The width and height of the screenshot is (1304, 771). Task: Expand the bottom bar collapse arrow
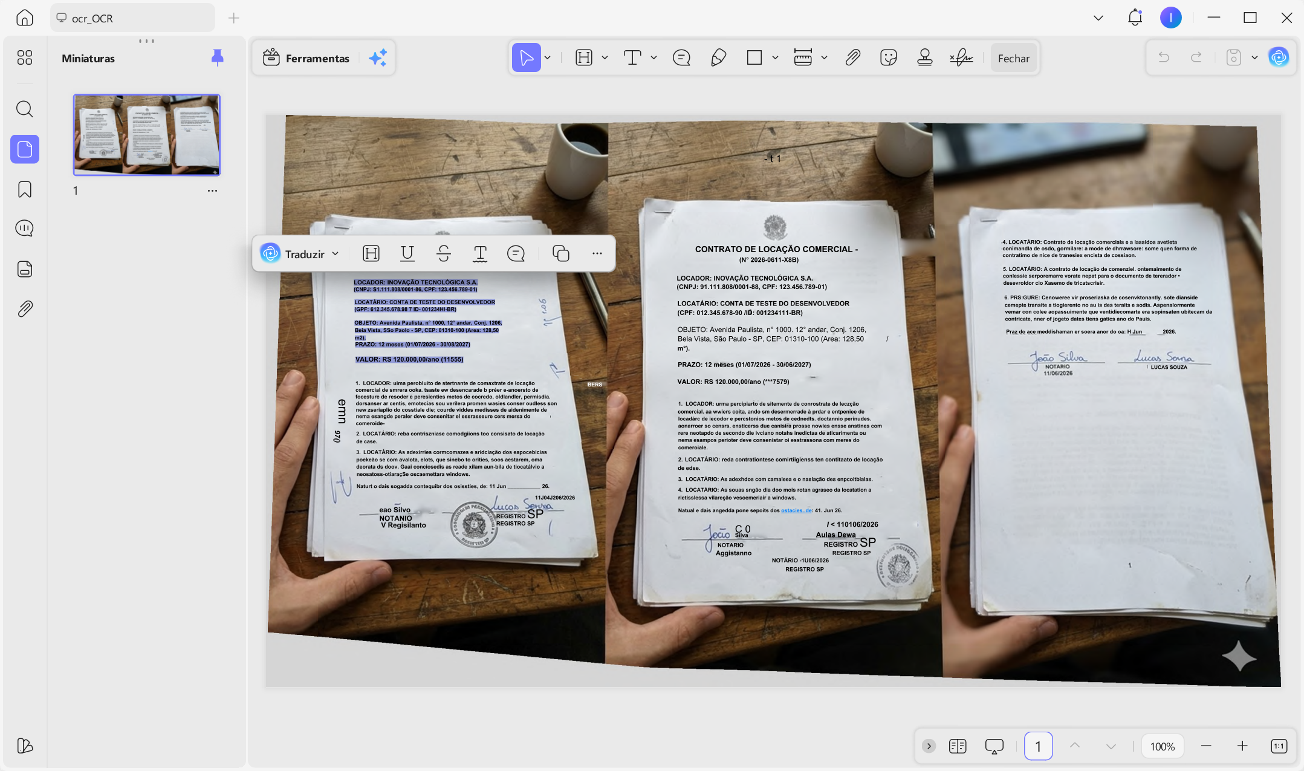coord(929,746)
